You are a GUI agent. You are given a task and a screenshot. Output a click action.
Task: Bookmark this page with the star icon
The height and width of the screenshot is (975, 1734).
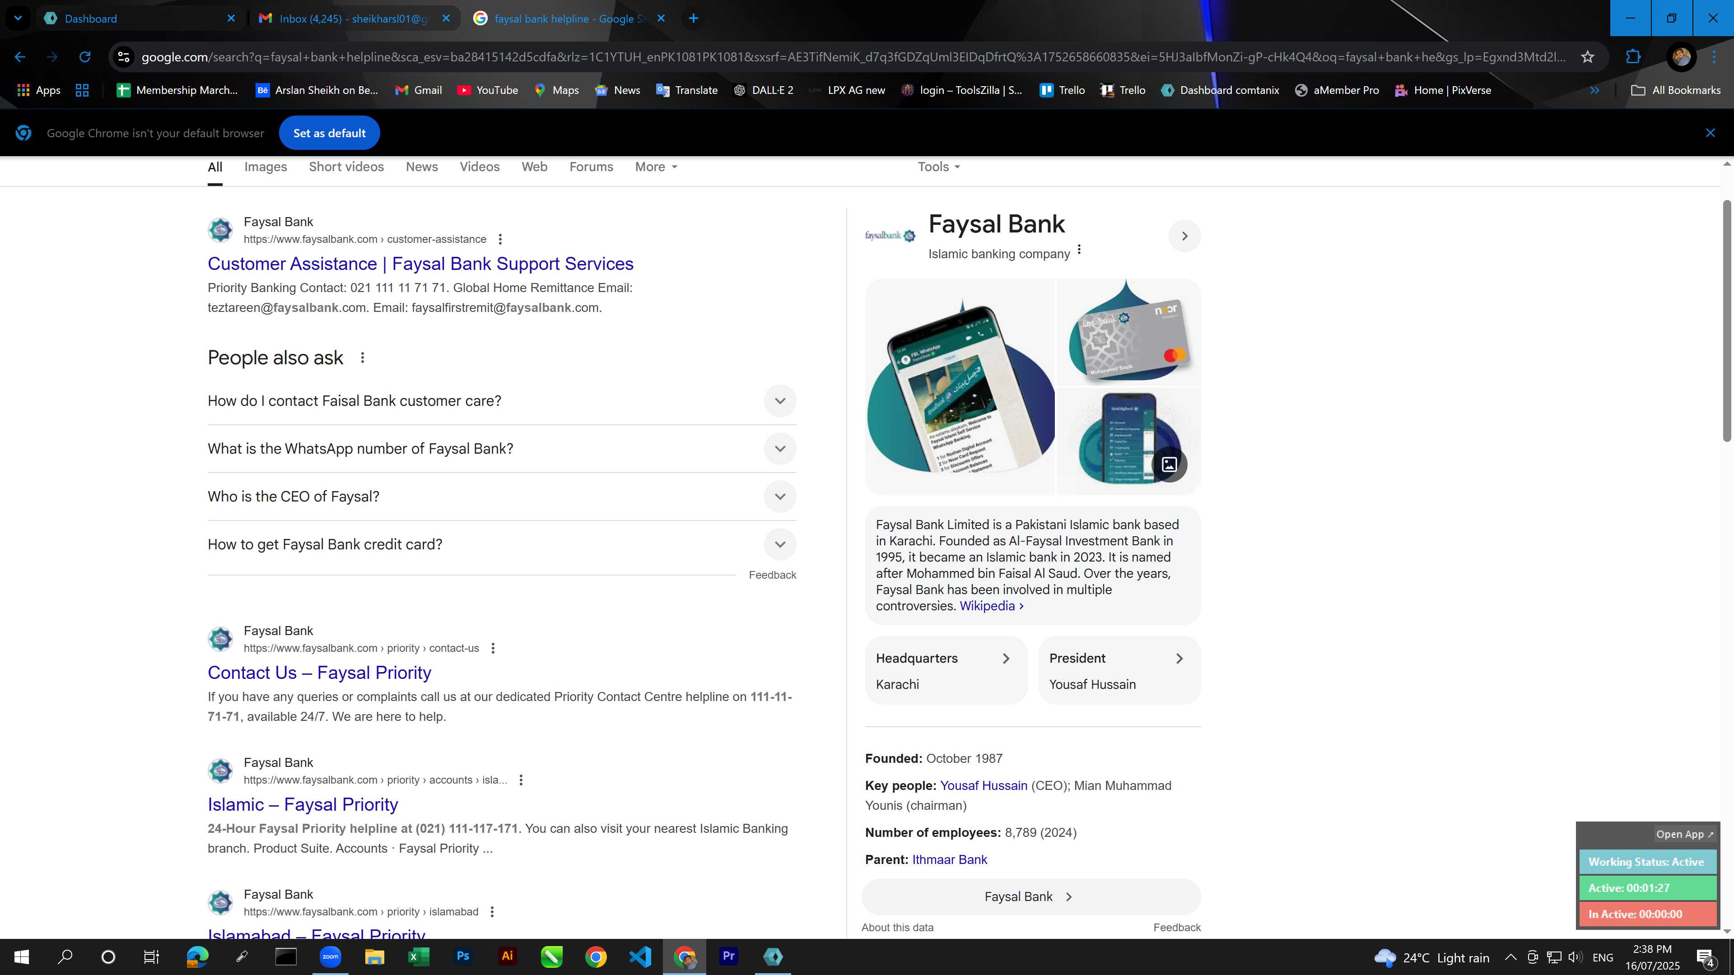[x=1587, y=57]
